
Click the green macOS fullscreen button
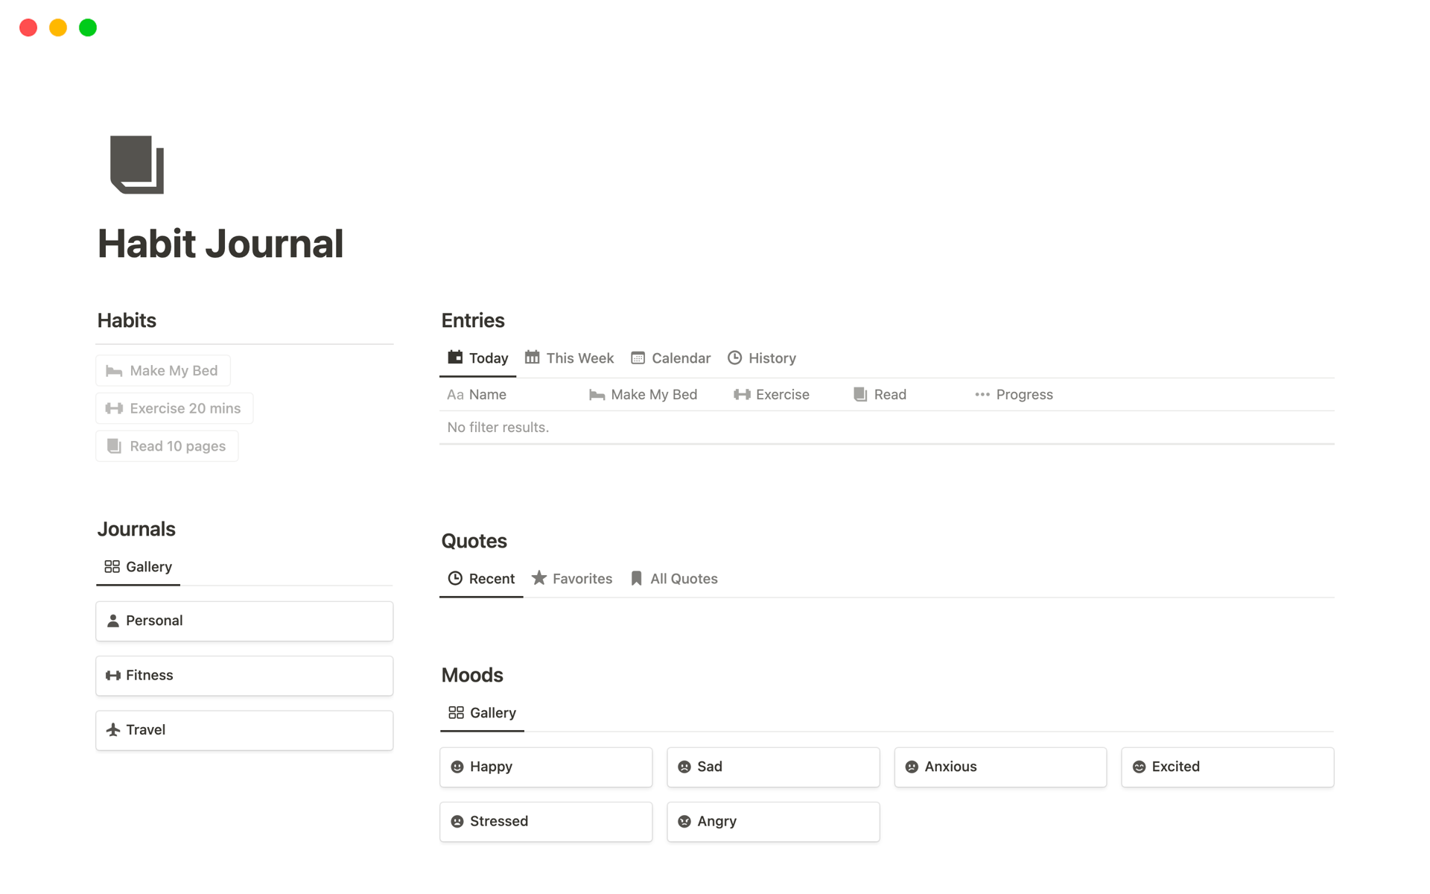88,28
